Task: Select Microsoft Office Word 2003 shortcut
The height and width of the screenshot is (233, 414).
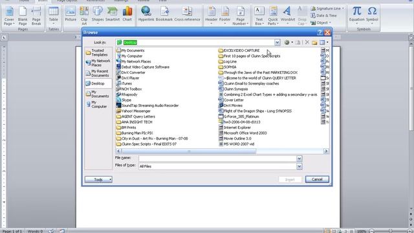Action: pyautogui.click(x=243, y=133)
